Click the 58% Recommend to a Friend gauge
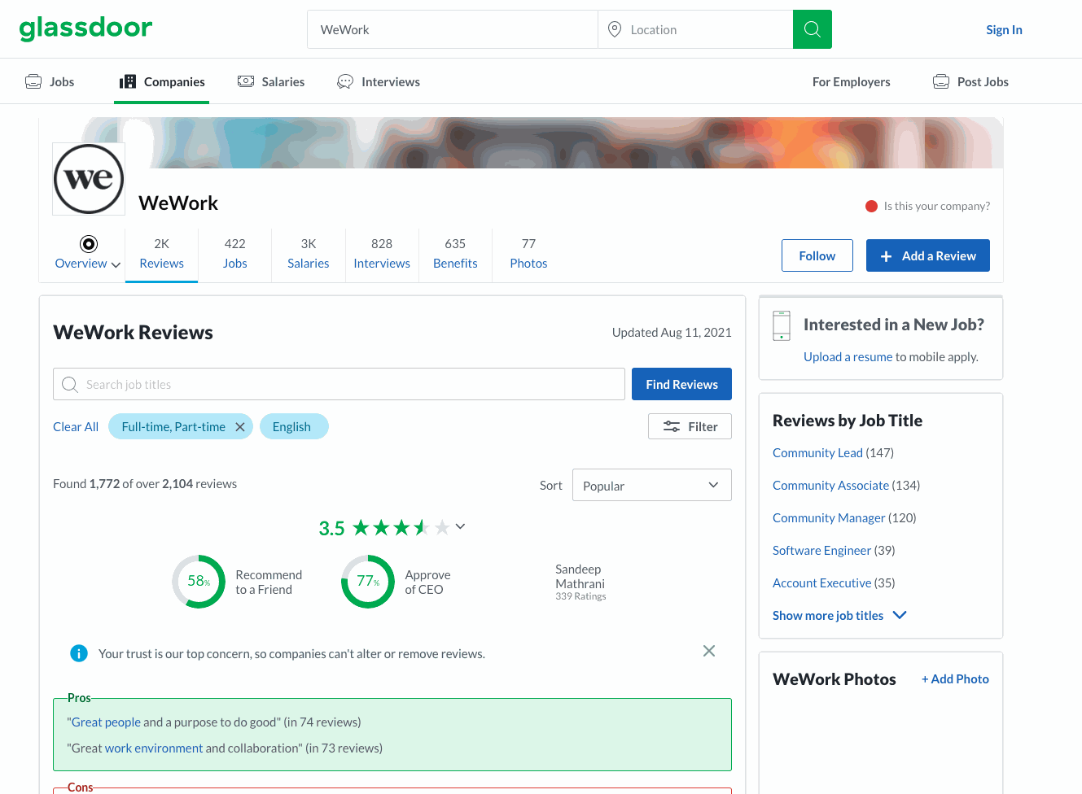The image size is (1082, 794). coord(199,582)
